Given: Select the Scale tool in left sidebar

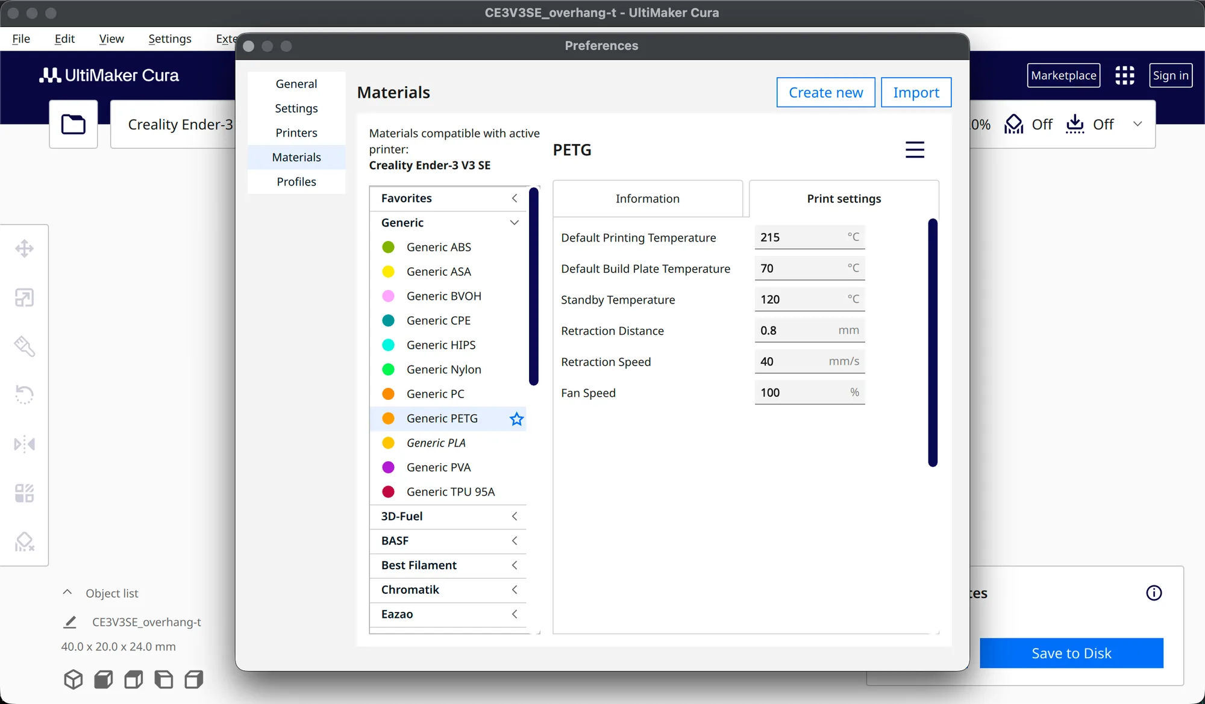Looking at the screenshot, I should point(24,297).
